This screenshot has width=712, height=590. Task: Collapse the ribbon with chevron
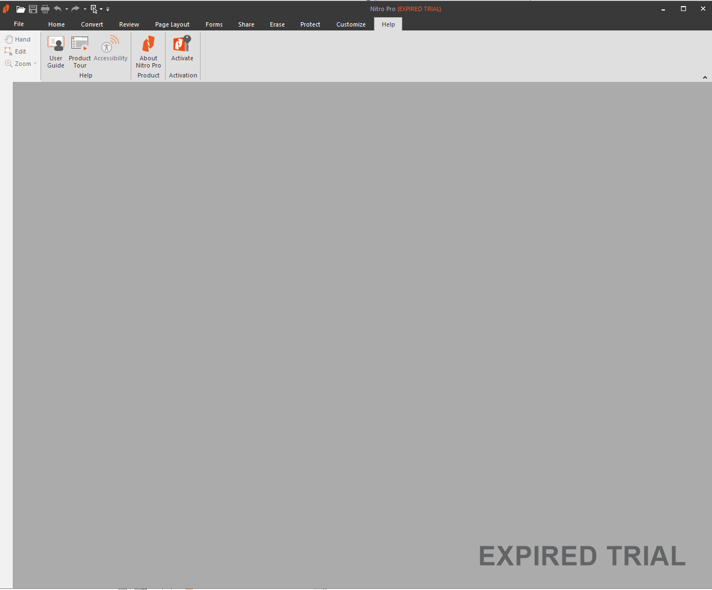(x=705, y=77)
